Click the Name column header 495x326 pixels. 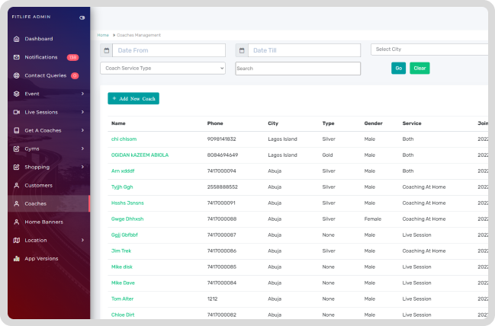pyautogui.click(x=118, y=123)
